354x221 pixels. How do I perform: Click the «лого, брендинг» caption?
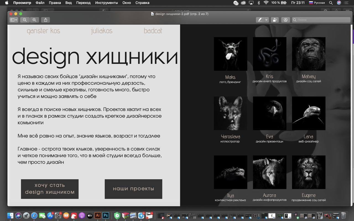[230, 82]
